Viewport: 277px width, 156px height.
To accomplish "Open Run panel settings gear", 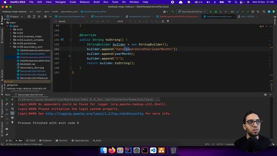I will click(265, 95).
